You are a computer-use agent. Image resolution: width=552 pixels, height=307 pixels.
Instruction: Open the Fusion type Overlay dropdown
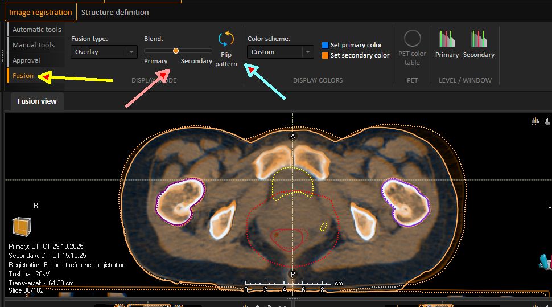104,52
